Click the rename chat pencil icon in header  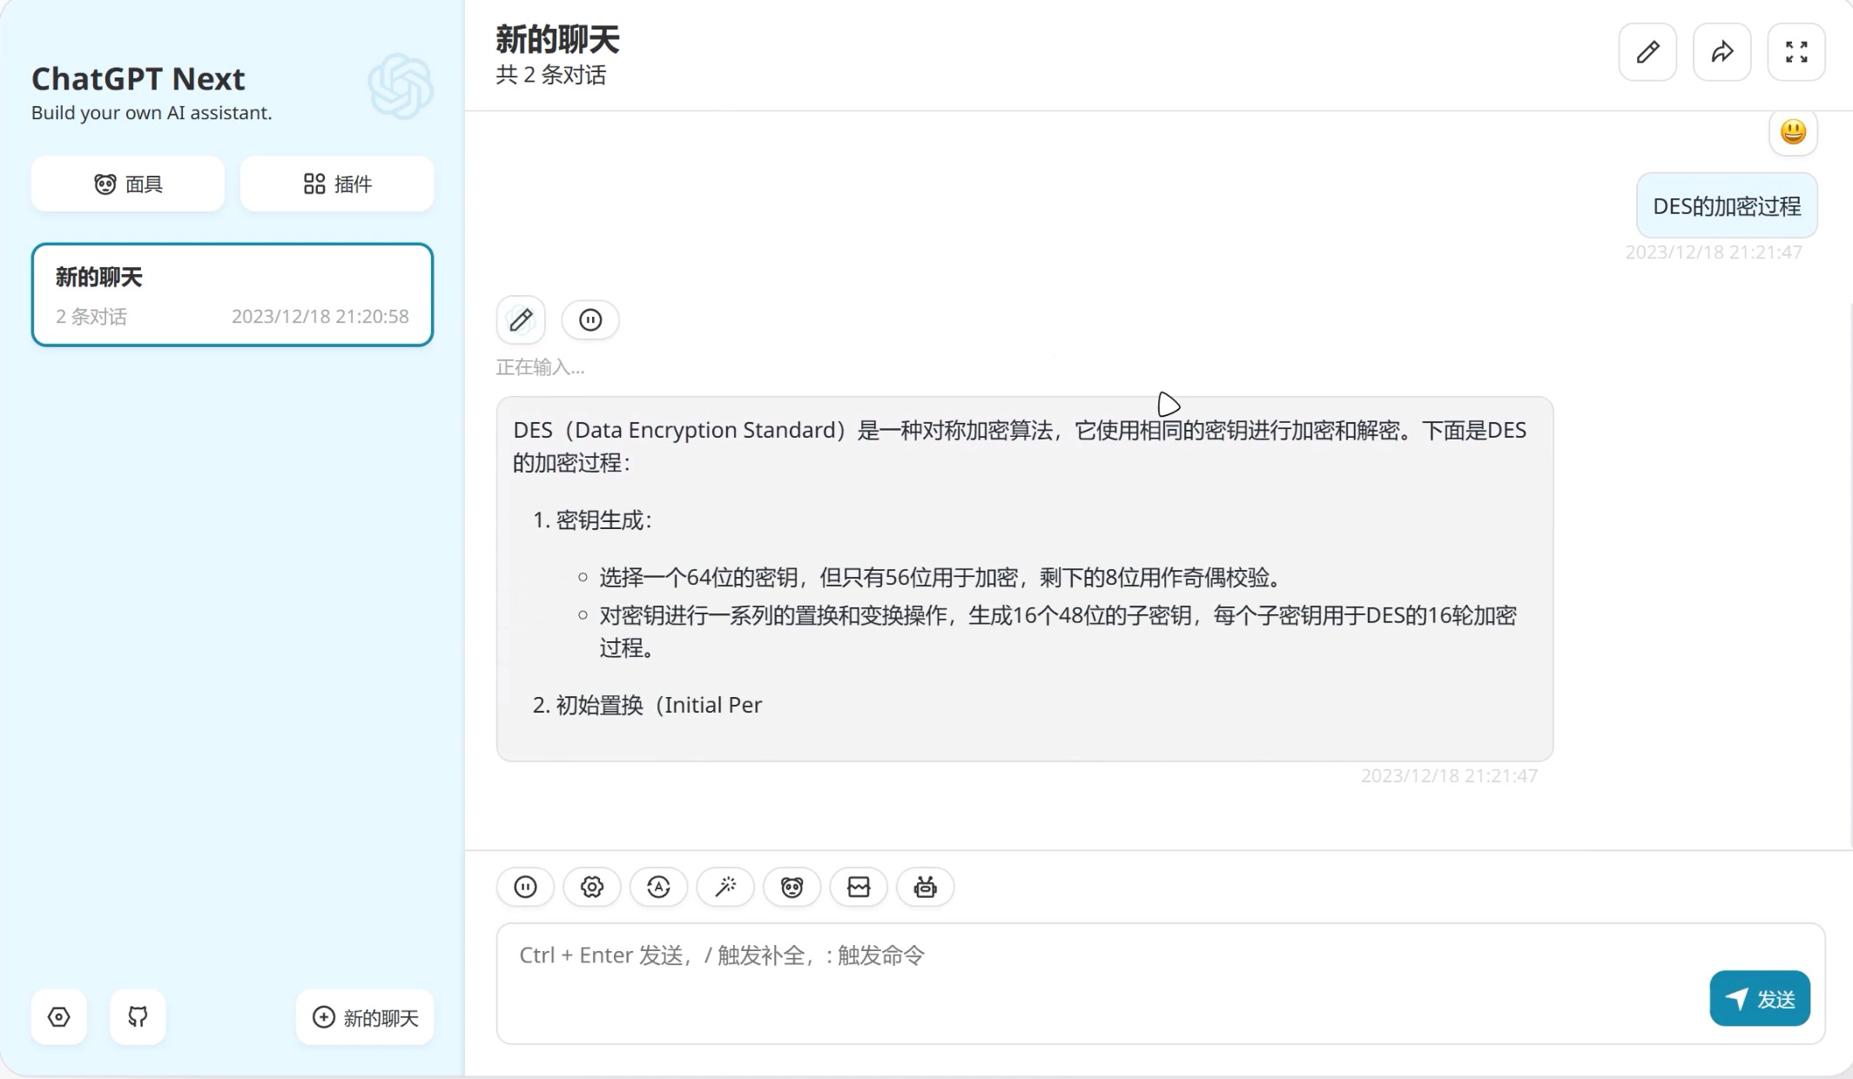point(1647,52)
